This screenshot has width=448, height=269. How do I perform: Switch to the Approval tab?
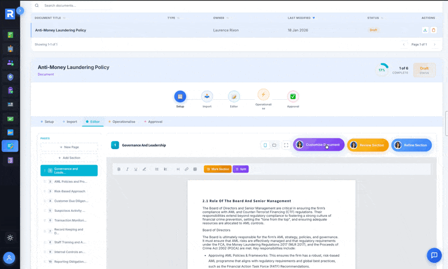click(x=153, y=122)
